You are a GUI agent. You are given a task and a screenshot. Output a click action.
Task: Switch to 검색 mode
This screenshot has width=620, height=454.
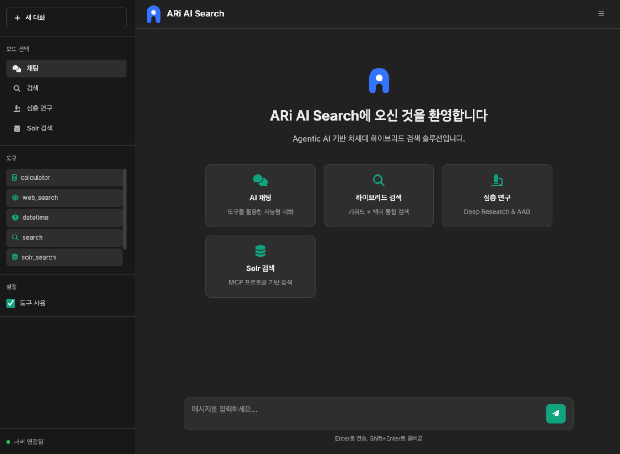pos(66,88)
